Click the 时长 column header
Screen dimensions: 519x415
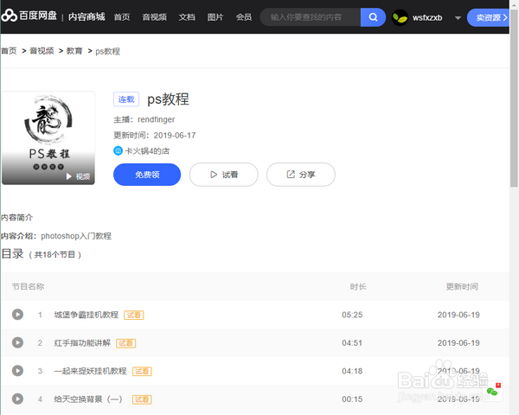[358, 286]
